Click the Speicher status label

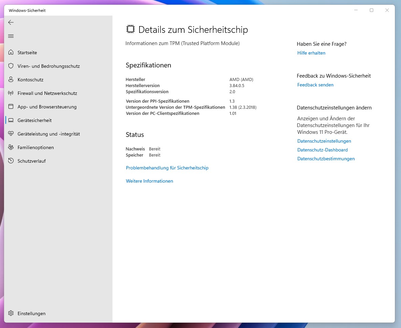(x=134, y=155)
